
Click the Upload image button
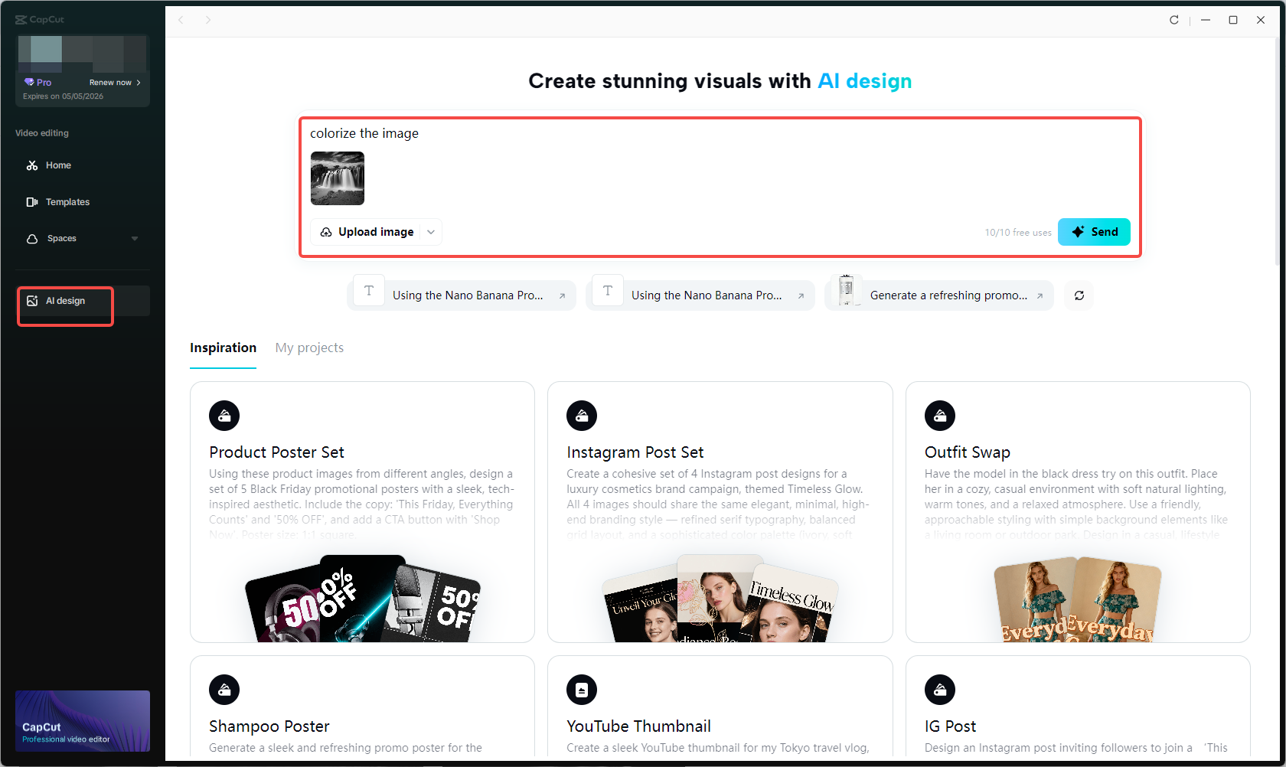coord(367,231)
